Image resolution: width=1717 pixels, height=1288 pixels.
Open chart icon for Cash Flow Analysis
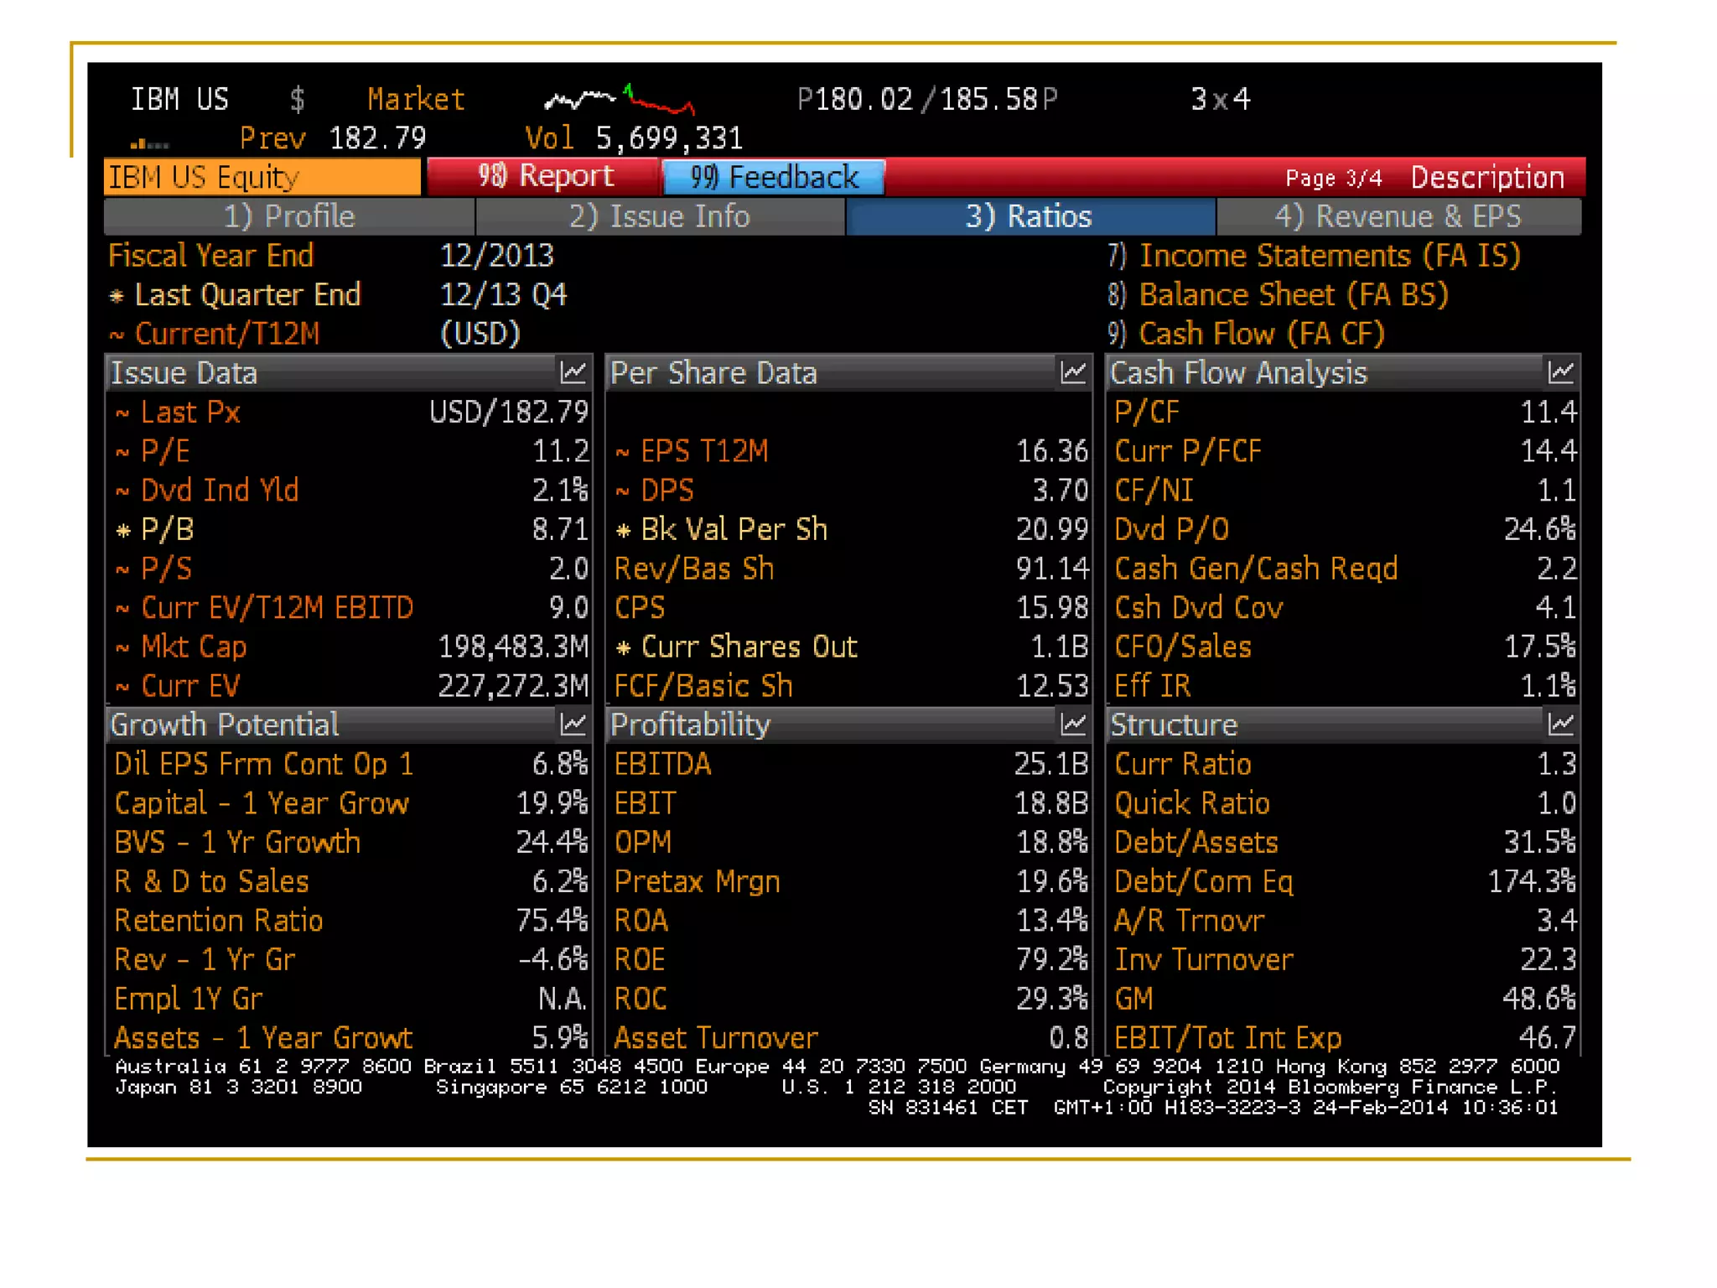(x=1560, y=372)
